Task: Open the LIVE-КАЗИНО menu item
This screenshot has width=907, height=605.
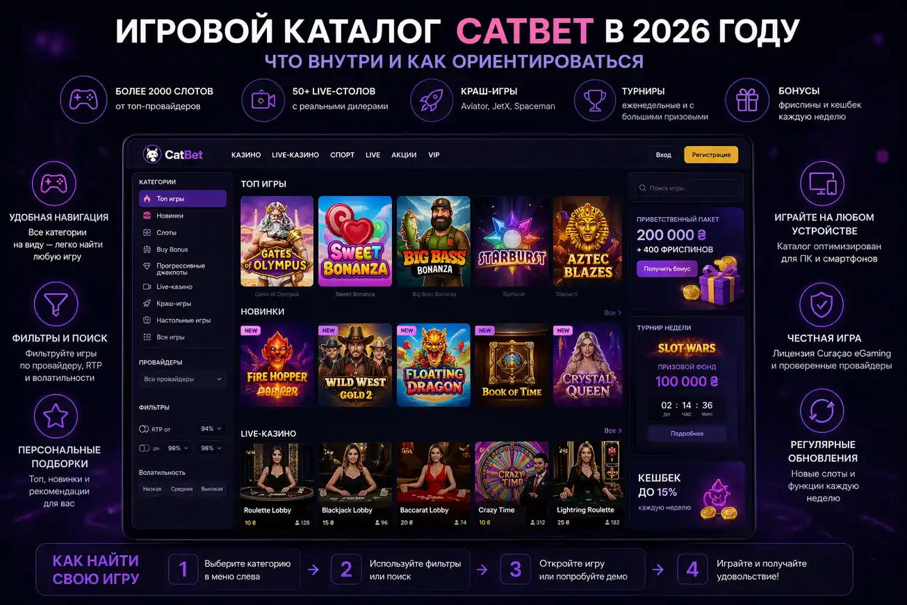Action: coord(295,155)
